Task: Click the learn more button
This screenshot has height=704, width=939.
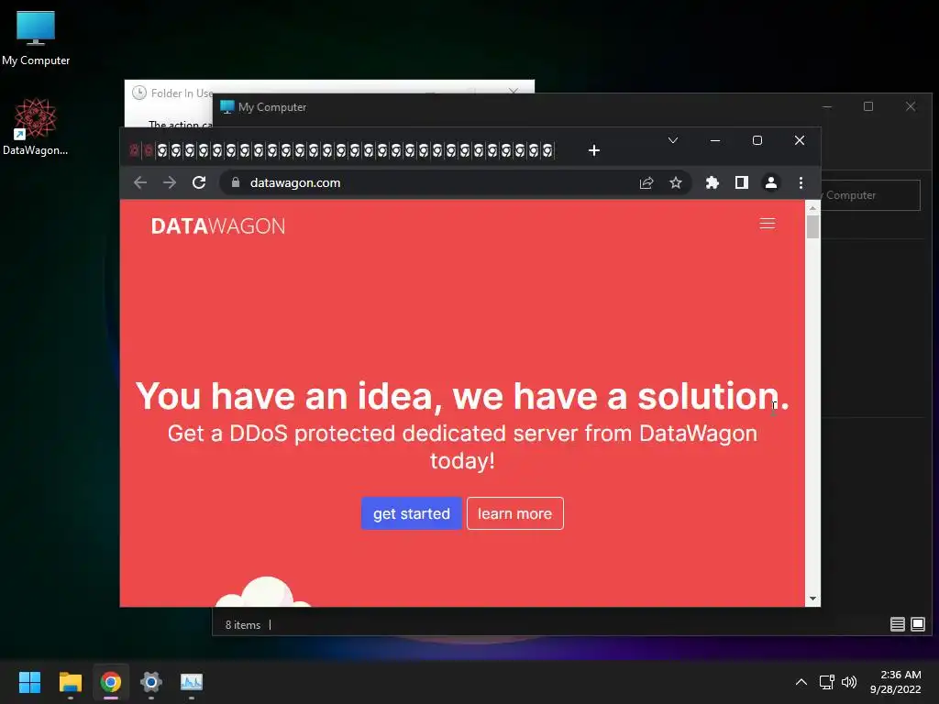Action: (515, 513)
